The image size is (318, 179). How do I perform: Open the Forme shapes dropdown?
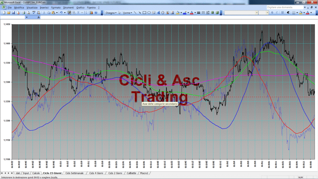click(128, 13)
